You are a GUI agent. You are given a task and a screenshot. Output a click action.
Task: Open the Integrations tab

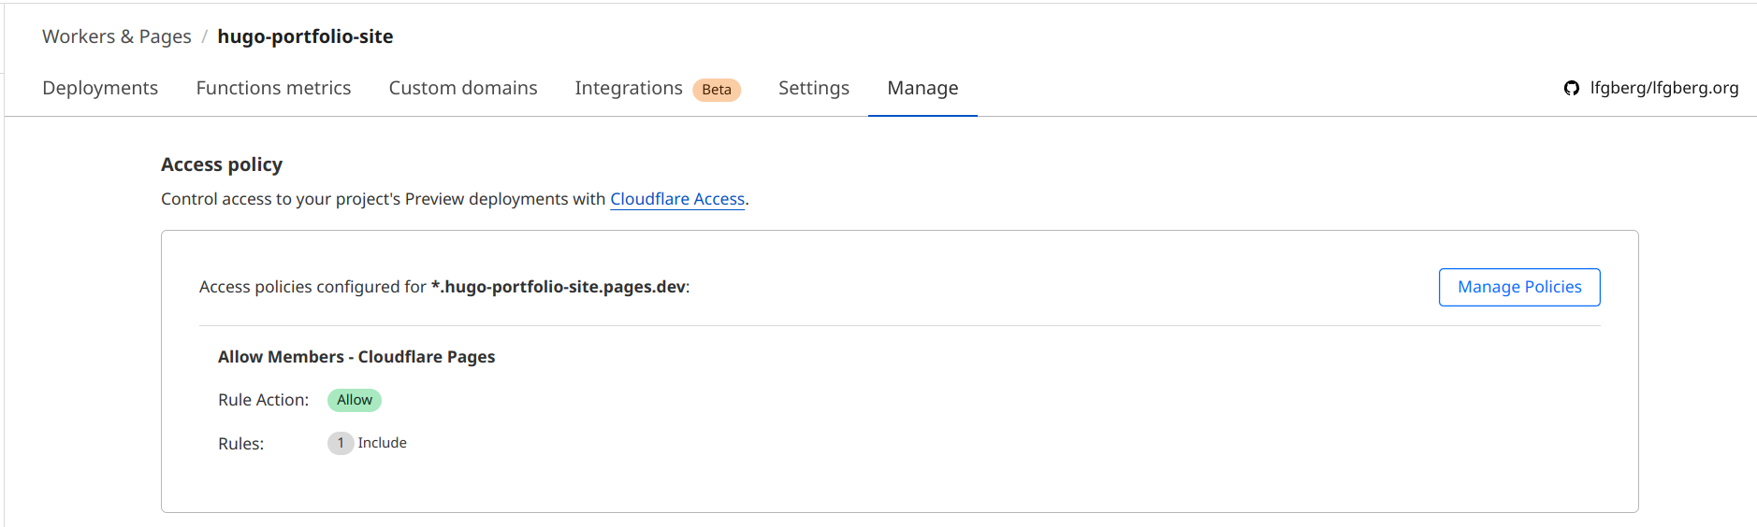[x=628, y=88]
